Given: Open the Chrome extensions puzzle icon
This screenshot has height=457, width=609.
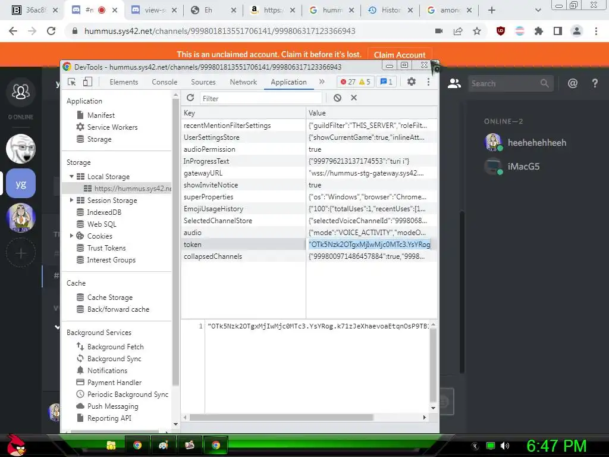Looking at the screenshot, I should (x=538, y=31).
